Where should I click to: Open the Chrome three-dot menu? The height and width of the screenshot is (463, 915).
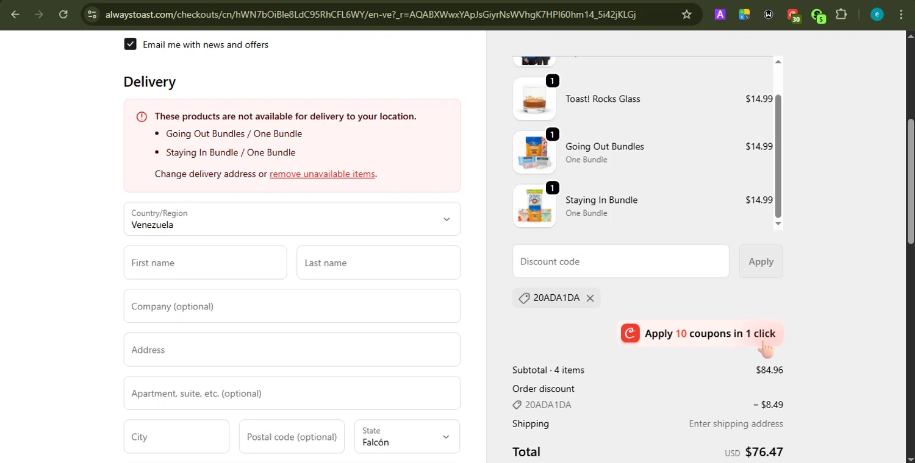tap(901, 15)
